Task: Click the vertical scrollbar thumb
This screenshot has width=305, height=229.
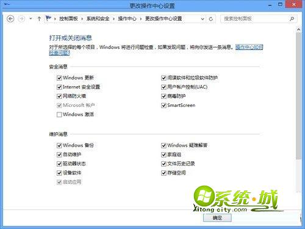Action: (298, 96)
